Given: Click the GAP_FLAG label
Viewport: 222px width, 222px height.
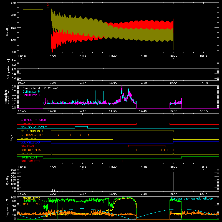Looking at the screenshot, I should click(27, 123).
